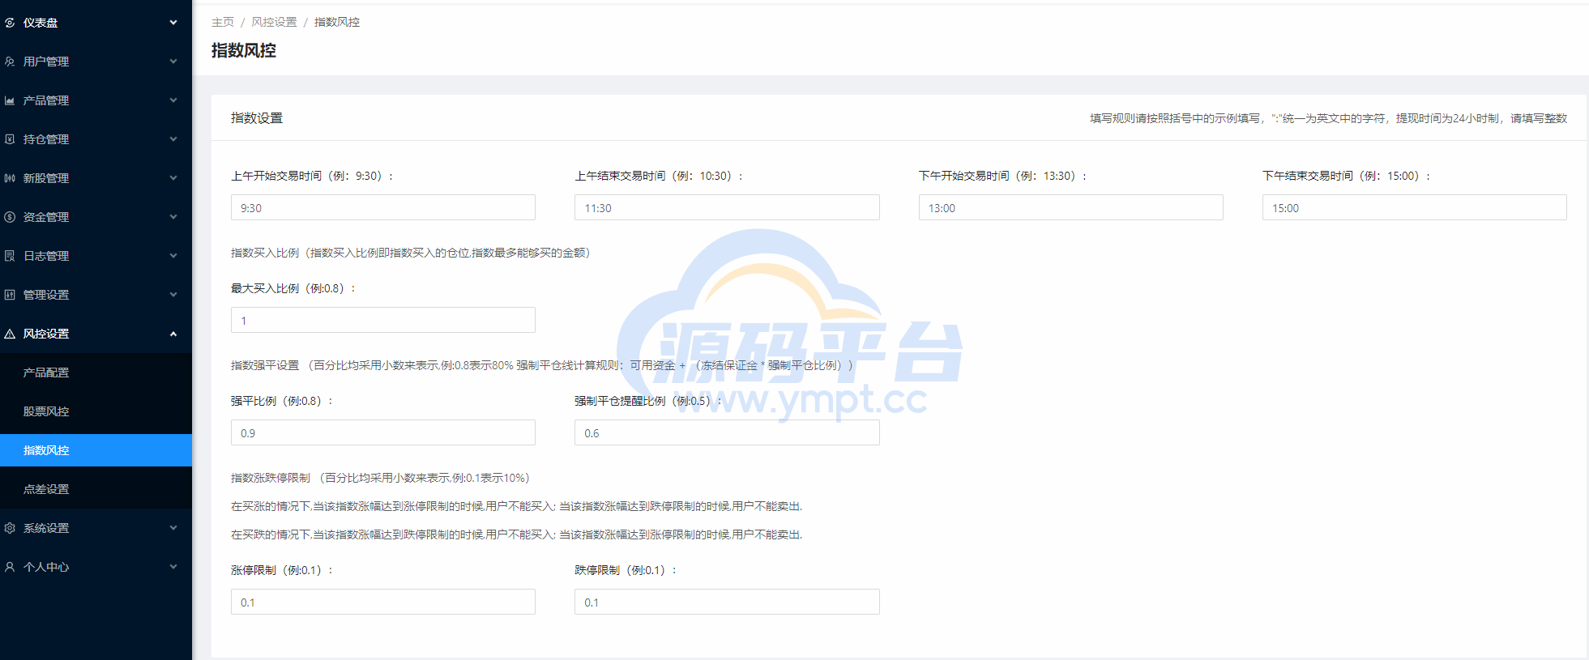Click the 指数风控 breadcrumb text
This screenshot has width=1589, height=660.
tap(337, 22)
